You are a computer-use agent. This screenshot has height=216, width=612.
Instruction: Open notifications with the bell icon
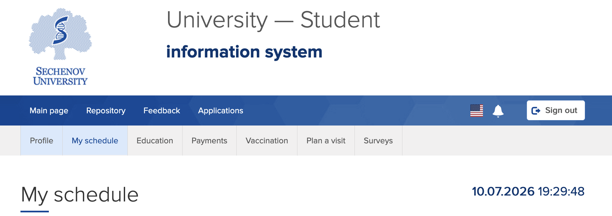(498, 111)
